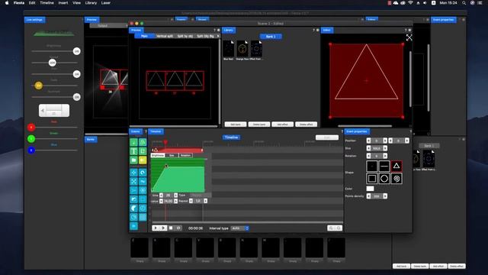Increase the Points density stepper

(385, 196)
